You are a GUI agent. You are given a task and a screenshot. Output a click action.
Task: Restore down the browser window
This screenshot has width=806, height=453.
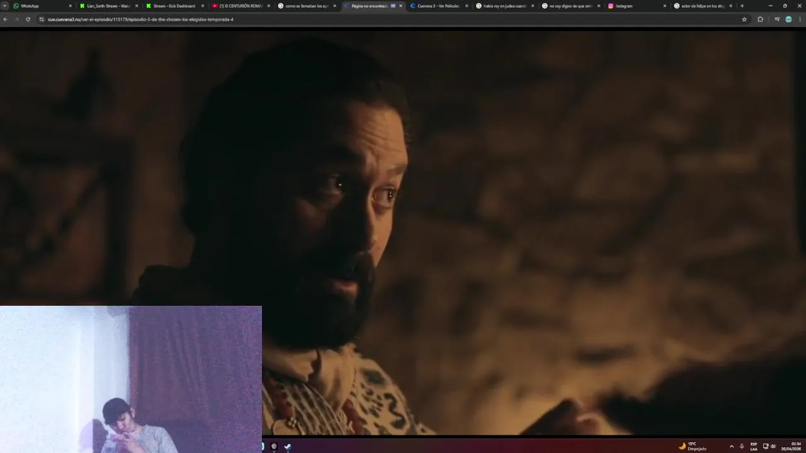coord(785,6)
